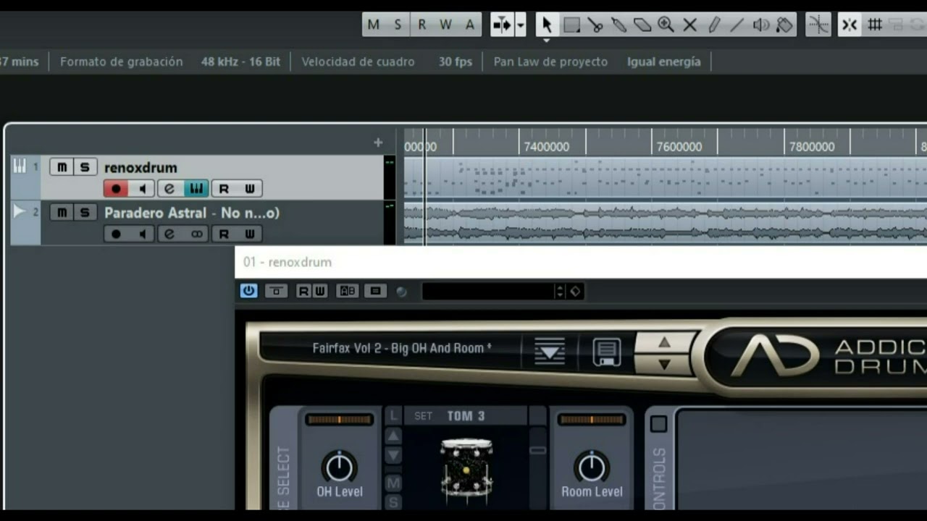Click the plugin window preset field
This screenshot has height=521, width=927.
click(x=487, y=291)
